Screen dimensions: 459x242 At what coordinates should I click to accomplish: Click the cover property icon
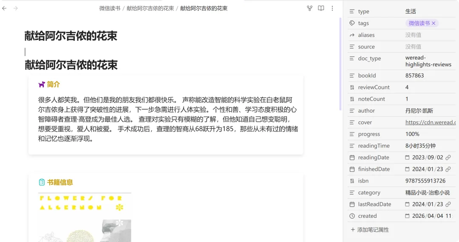pyautogui.click(x=352, y=122)
